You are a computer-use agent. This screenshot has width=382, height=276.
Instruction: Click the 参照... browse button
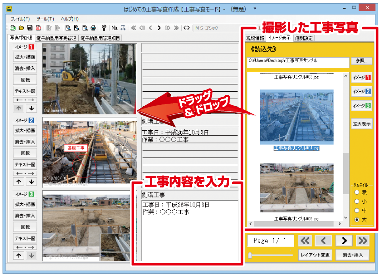[x=361, y=61]
